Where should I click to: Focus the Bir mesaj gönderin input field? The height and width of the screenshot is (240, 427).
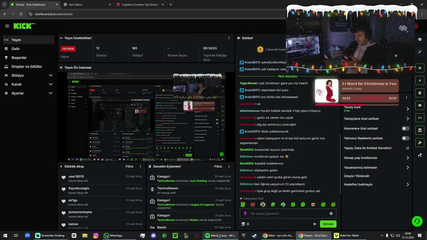point(288,214)
